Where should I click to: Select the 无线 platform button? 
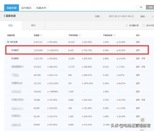click(150, 7)
